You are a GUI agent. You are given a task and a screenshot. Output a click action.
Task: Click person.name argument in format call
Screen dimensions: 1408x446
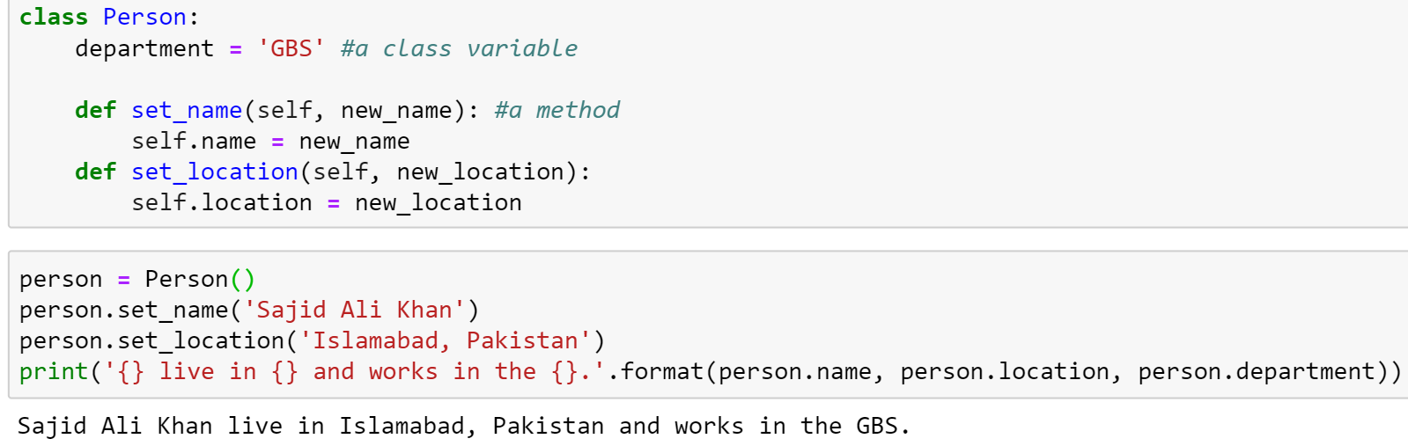(x=794, y=371)
